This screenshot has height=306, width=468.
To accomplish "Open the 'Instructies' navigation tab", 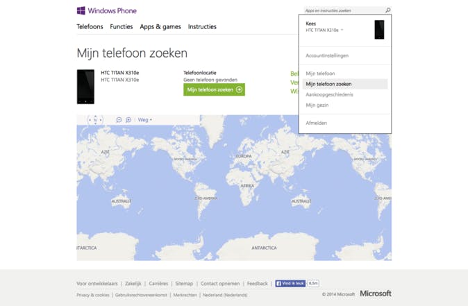I will (x=202, y=27).
